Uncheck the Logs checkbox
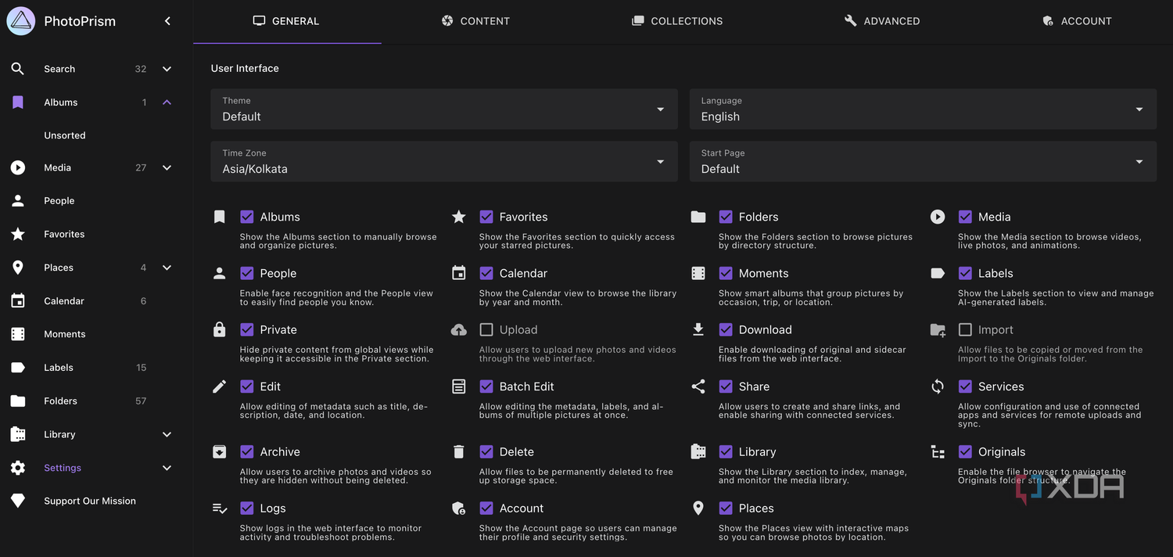The image size is (1173, 557). [247, 508]
